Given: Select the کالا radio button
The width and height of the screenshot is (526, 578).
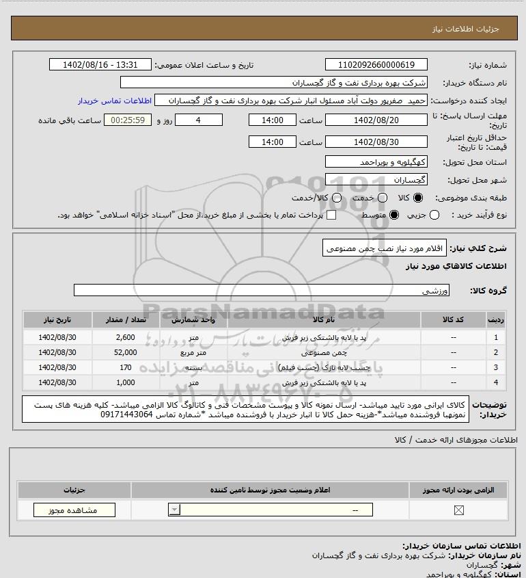Looking at the screenshot, I should pyautogui.click(x=418, y=198).
